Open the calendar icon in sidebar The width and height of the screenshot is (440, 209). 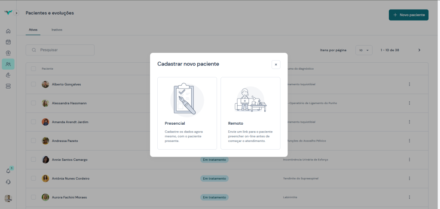point(8,42)
